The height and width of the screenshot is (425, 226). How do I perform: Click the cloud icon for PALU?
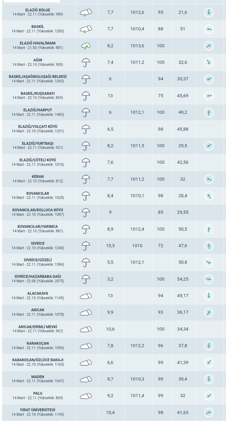[x=86, y=396]
